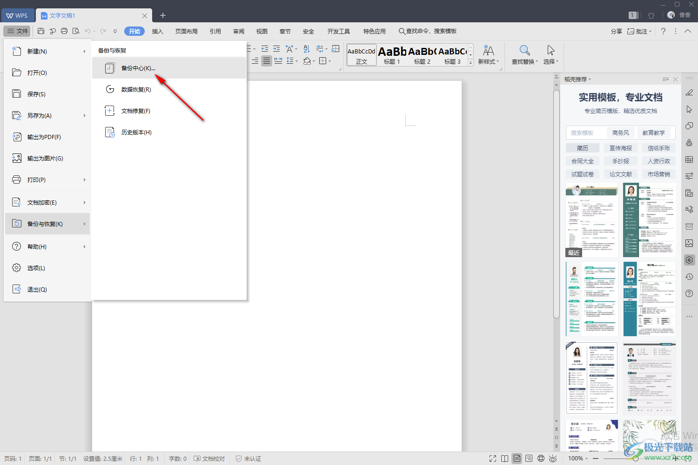The image size is (698, 465).
Task: Open Backup Center (备份中心) entry
Action: [x=169, y=68]
